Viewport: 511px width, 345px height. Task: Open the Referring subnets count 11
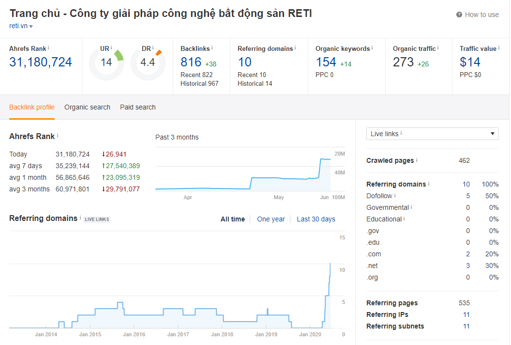pos(466,327)
